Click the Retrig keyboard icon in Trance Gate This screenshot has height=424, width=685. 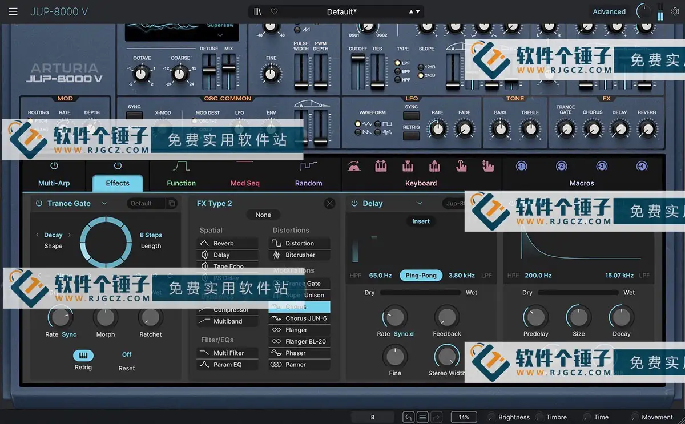[x=83, y=356]
